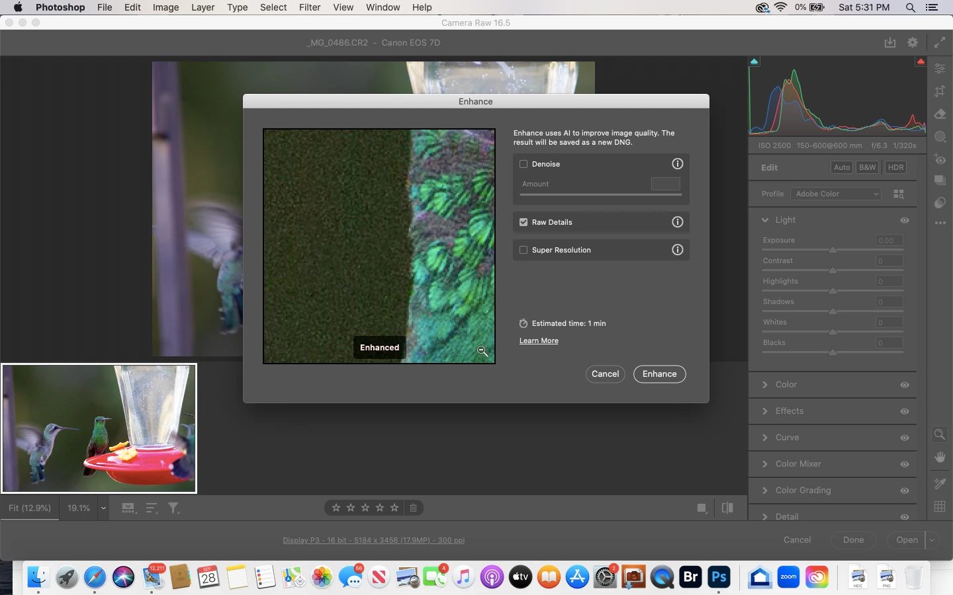The height and width of the screenshot is (595, 953).
Task: Expand the Color Grading panel section
Action: point(765,491)
